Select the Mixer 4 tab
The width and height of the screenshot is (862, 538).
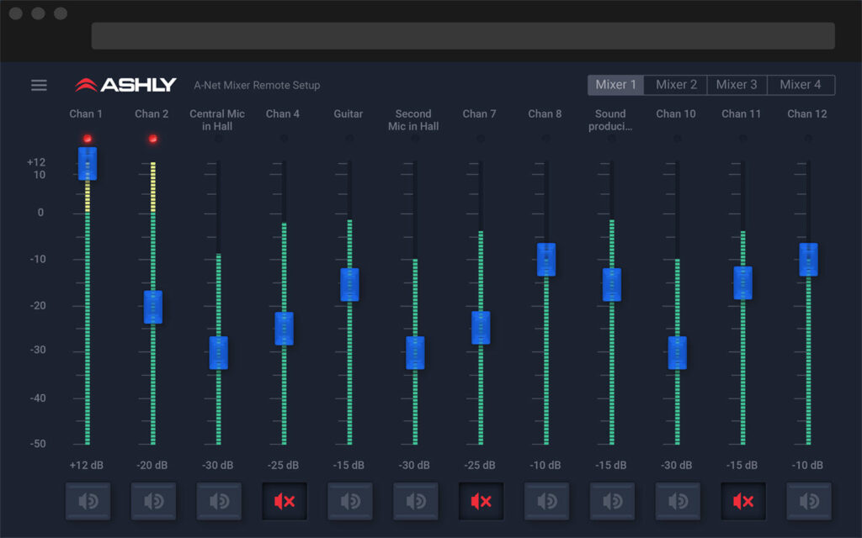801,85
